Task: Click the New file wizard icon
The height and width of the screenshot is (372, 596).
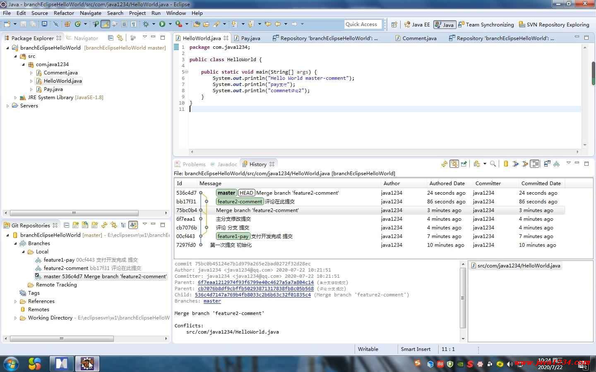Action: (7, 24)
